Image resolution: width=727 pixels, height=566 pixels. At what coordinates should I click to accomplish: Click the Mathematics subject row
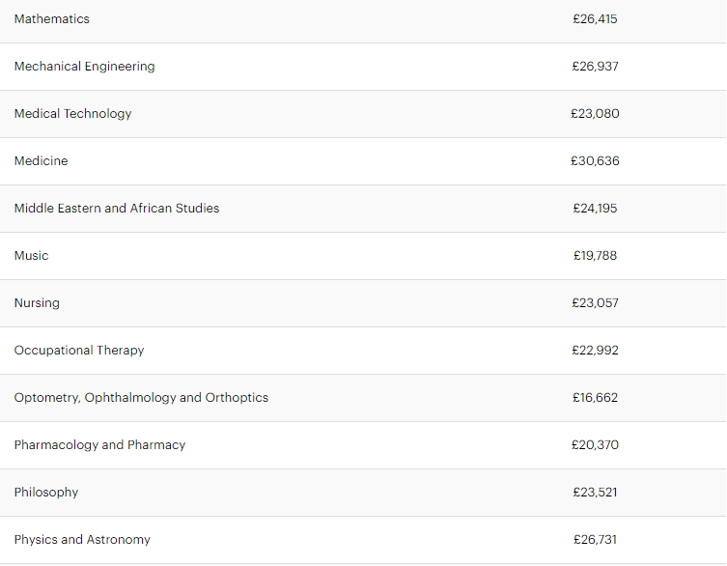(x=52, y=19)
